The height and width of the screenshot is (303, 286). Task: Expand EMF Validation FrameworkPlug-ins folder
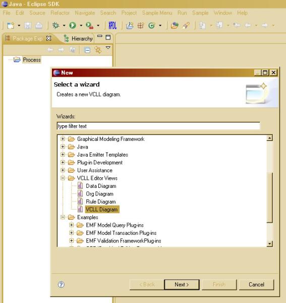[72, 240]
